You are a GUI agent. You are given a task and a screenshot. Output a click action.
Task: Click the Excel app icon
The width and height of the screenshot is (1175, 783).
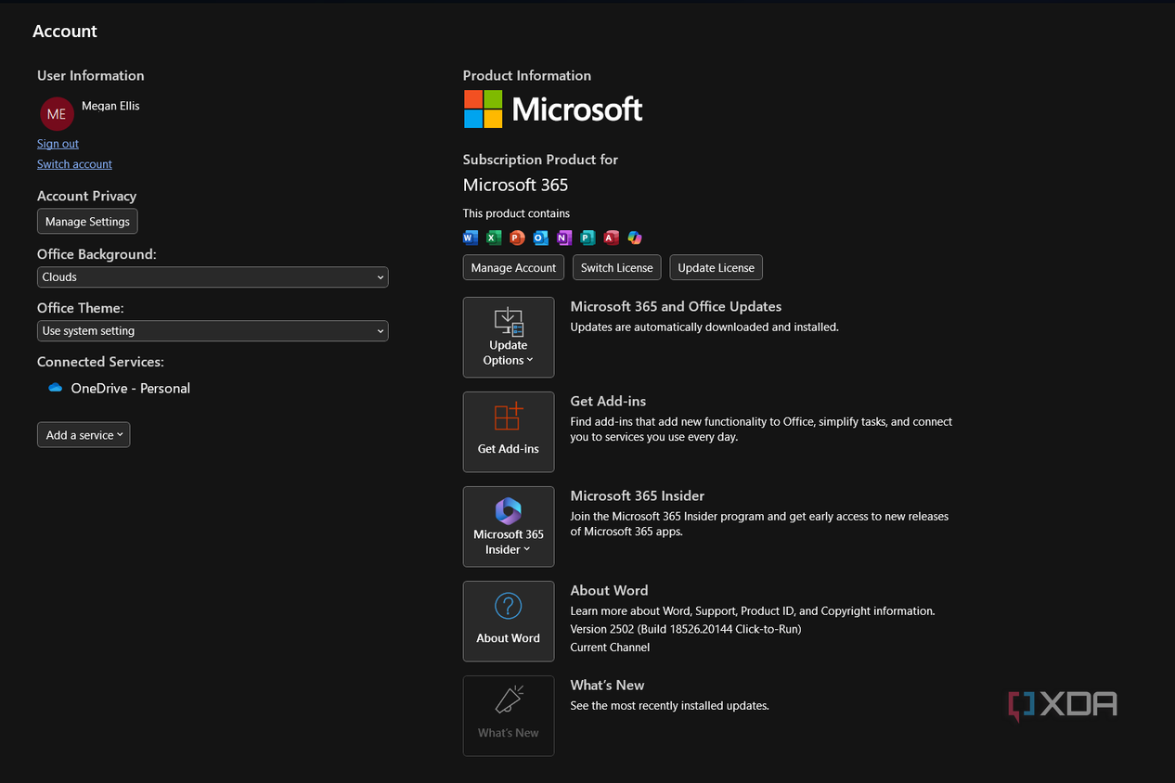point(494,237)
